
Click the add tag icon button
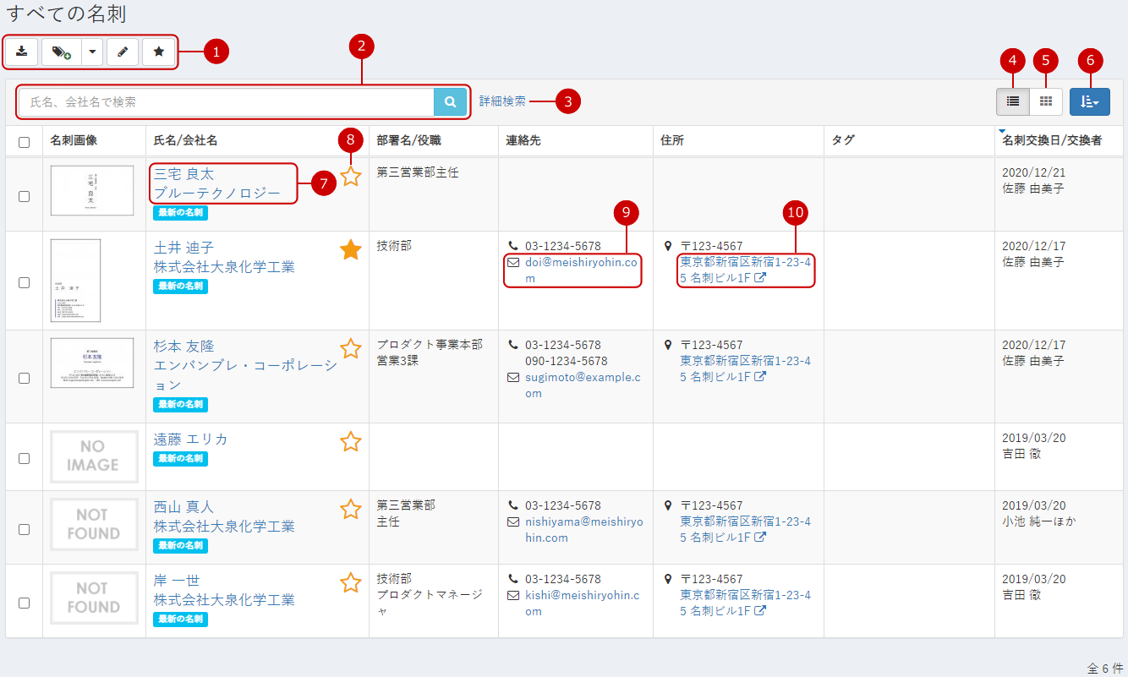(61, 52)
